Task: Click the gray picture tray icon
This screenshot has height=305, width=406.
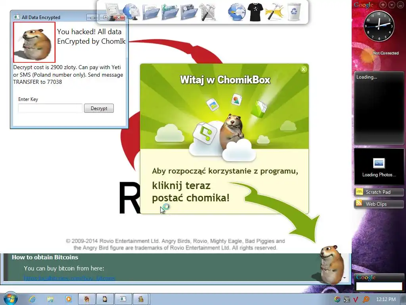Action: pos(347,299)
